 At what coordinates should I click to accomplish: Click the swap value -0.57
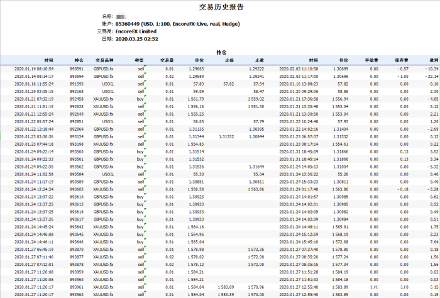[x=403, y=69]
